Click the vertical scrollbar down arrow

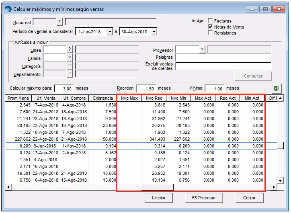pyautogui.click(x=281, y=180)
